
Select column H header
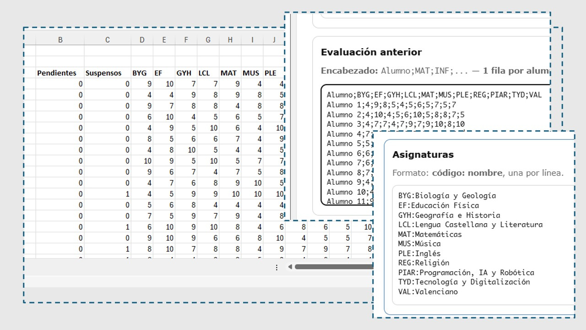click(230, 40)
